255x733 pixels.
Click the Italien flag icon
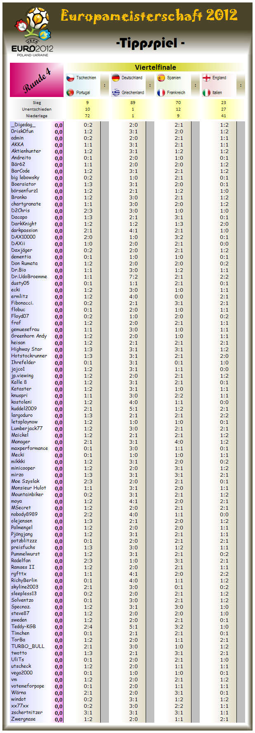pyautogui.click(x=206, y=92)
